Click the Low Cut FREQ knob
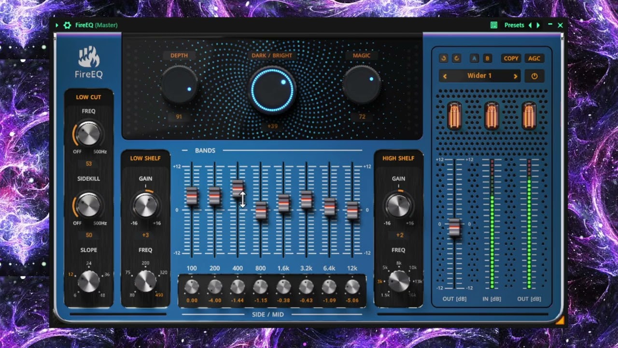The height and width of the screenshot is (348, 618). pos(89,133)
